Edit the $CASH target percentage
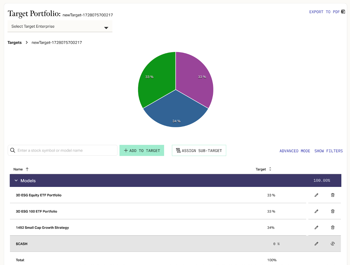The width and height of the screenshot is (350, 265). coord(316,244)
